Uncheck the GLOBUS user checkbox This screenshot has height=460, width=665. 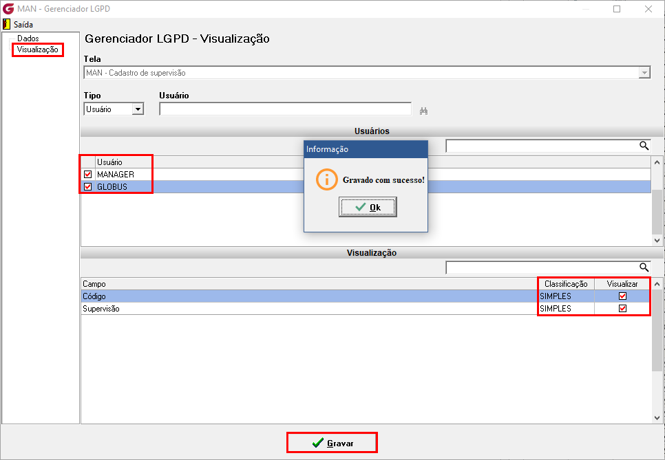point(88,186)
